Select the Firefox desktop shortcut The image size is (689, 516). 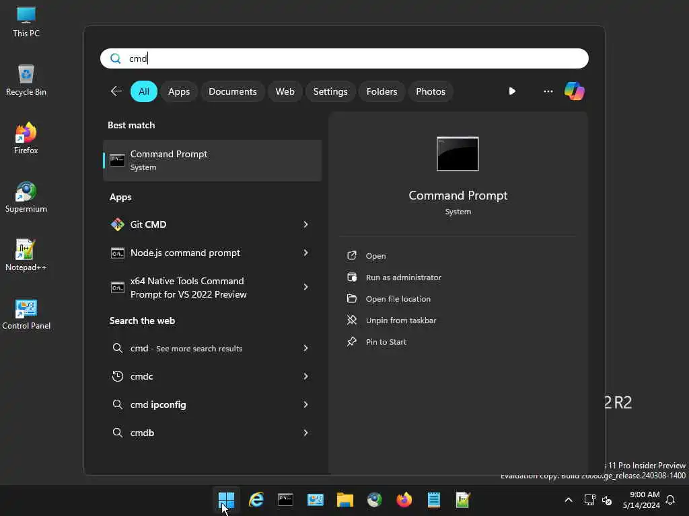(x=26, y=138)
